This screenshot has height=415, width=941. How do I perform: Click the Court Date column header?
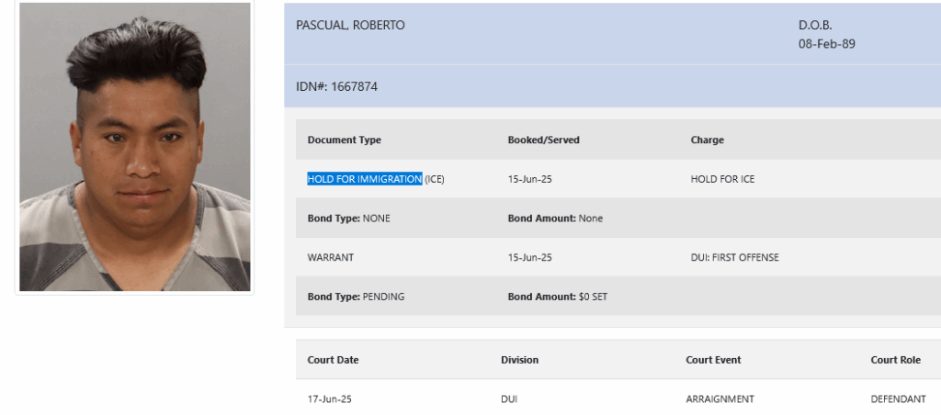point(333,360)
